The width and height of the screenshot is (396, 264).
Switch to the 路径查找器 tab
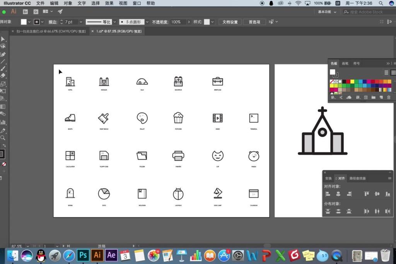(357, 178)
